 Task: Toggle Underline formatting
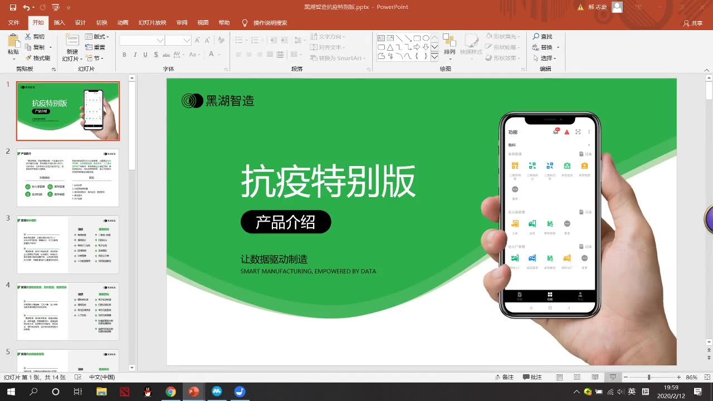pyautogui.click(x=145, y=55)
